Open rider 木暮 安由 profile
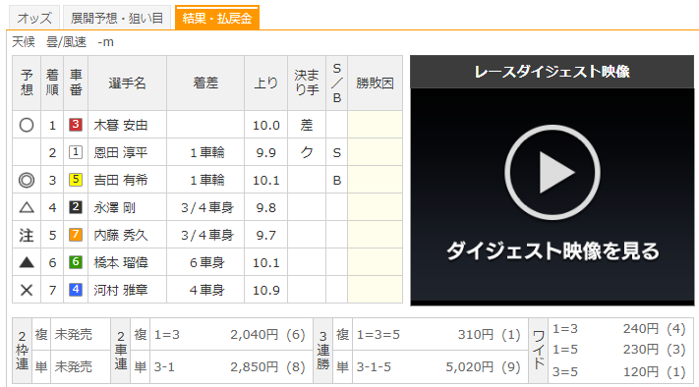This screenshot has height=387, width=699. pos(120,125)
